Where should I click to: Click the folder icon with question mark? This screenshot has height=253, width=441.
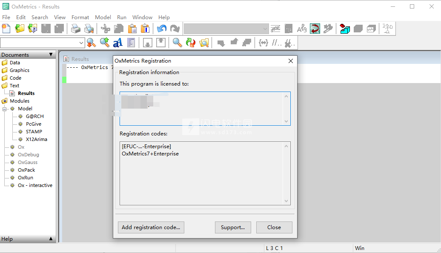pos(33,29)
